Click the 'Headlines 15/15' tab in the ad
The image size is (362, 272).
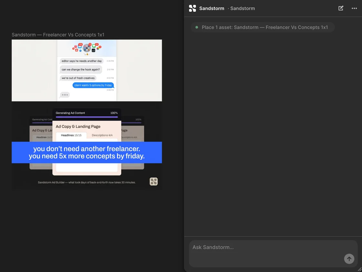[71, 135]
